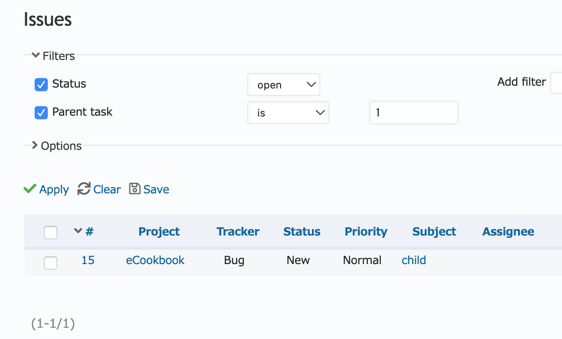Sort issues by Priority column header
Viewport: 562px width, 339px height.
point(366,232)
